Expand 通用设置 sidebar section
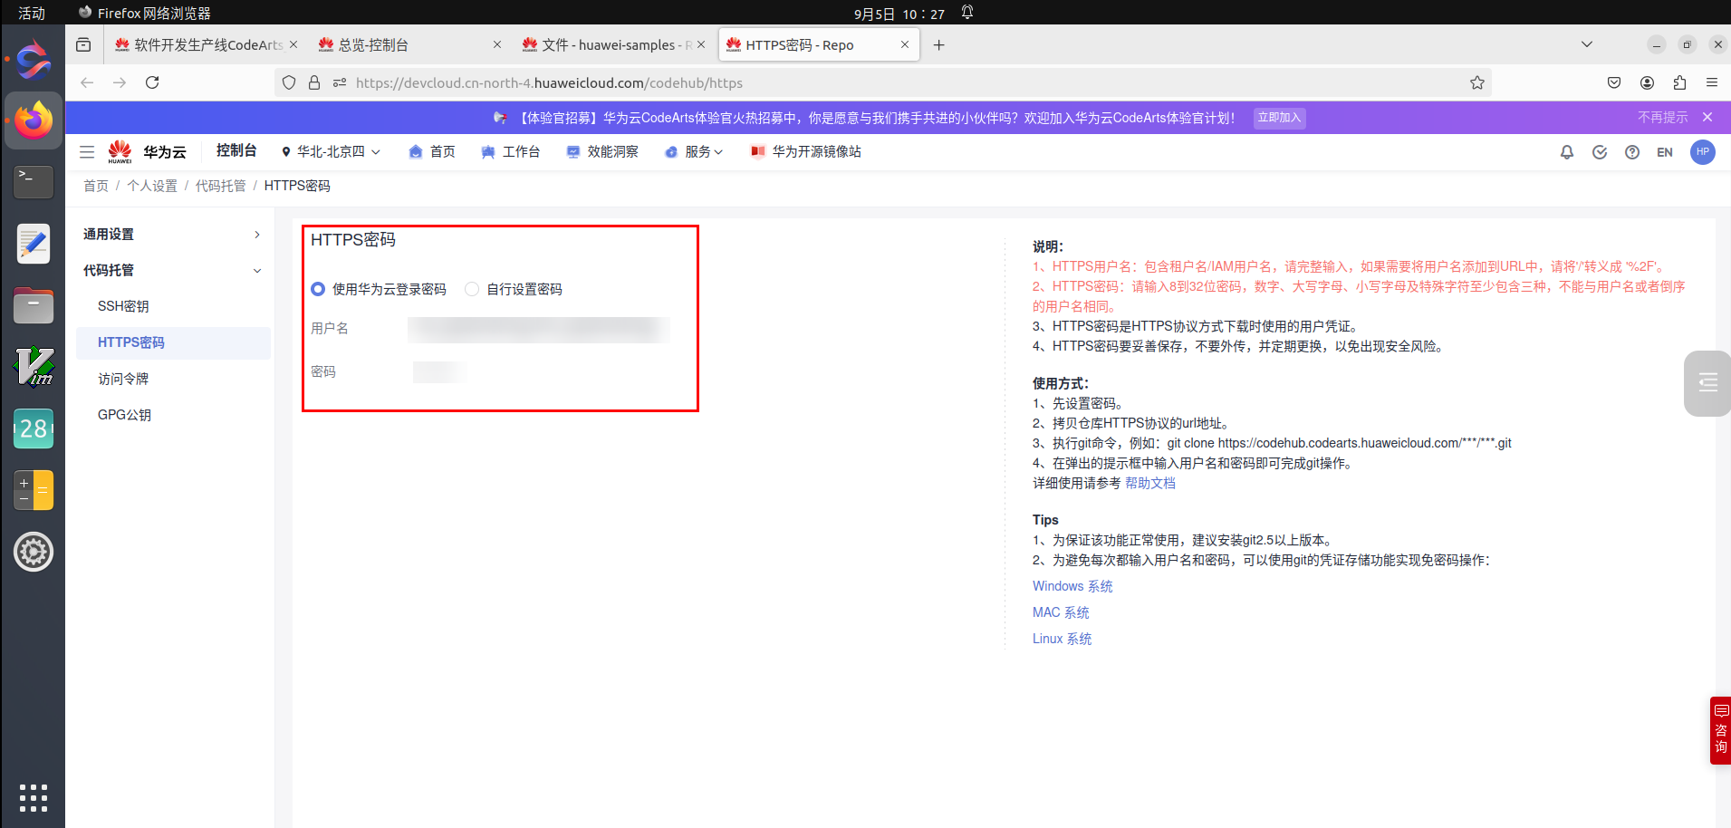This screenshot has width=1731, height=828. click(x=172, y=235)
